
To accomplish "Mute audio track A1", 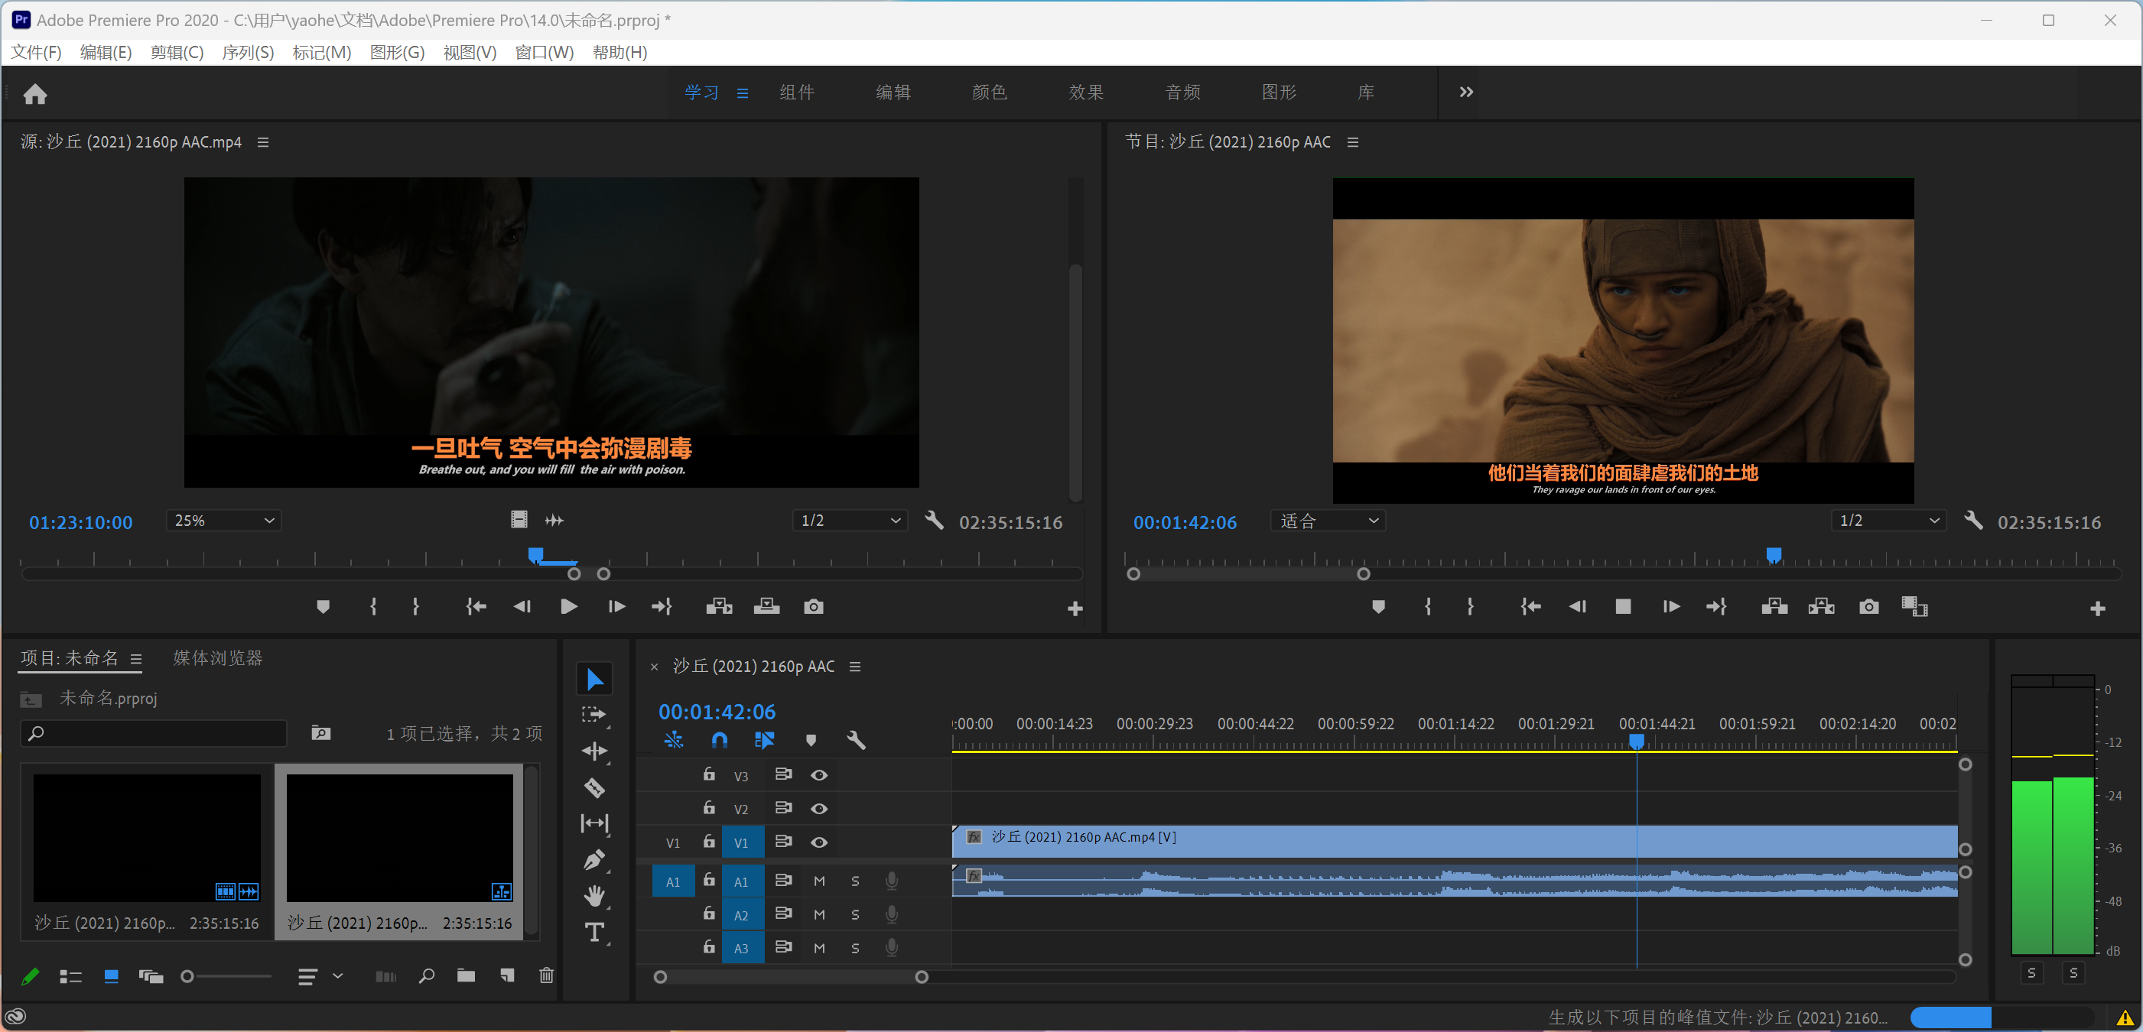I will pos(818,881).
